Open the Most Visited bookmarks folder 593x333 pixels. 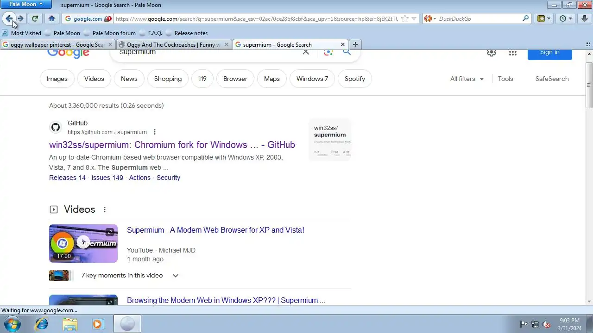click(x=22, y=33)
